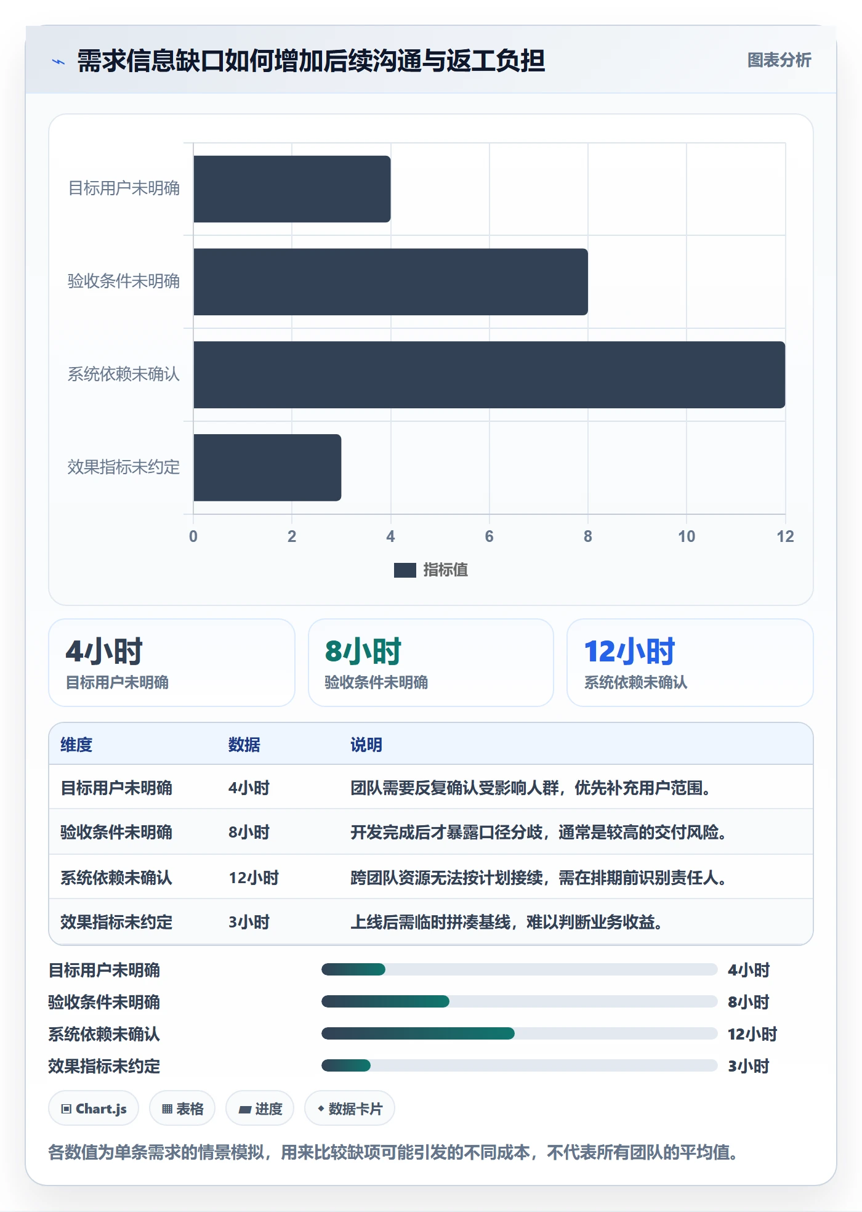Click the 指标值 legend color box
Screen dimensions: 862x1212
pos(405,570)
